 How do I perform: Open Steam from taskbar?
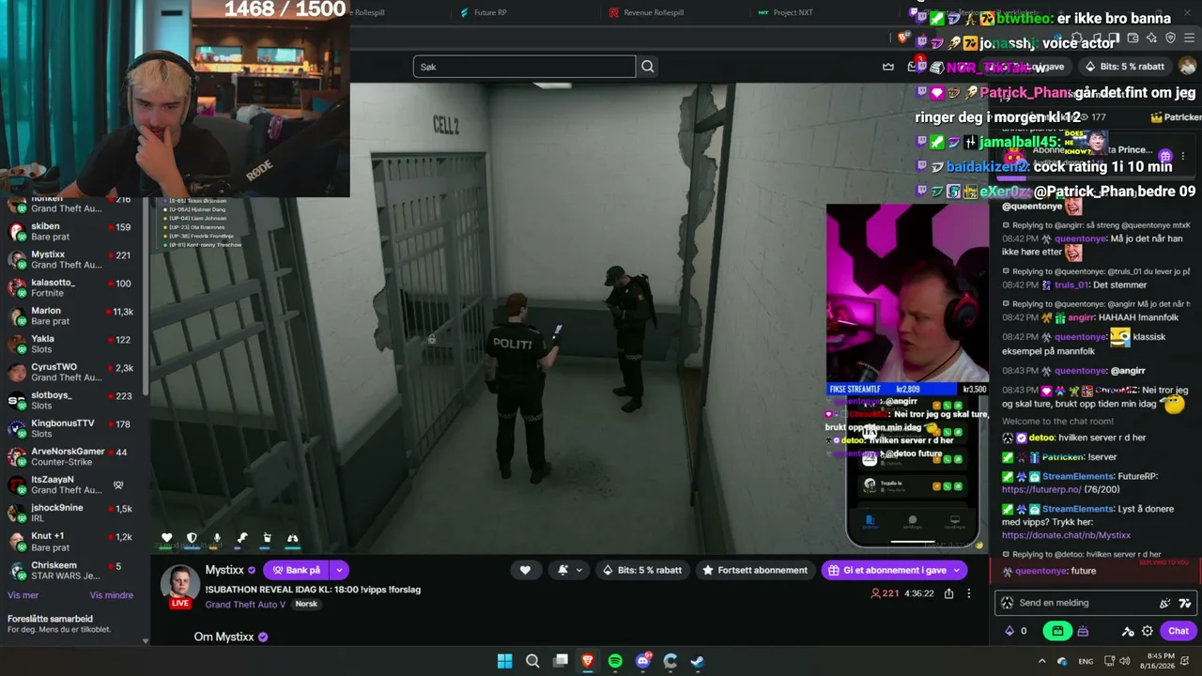698,661
